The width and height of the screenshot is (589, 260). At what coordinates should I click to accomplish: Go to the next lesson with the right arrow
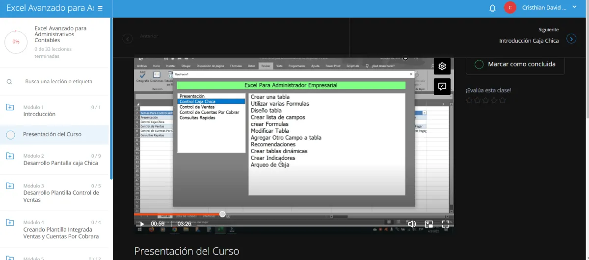[x=571, y=38]
